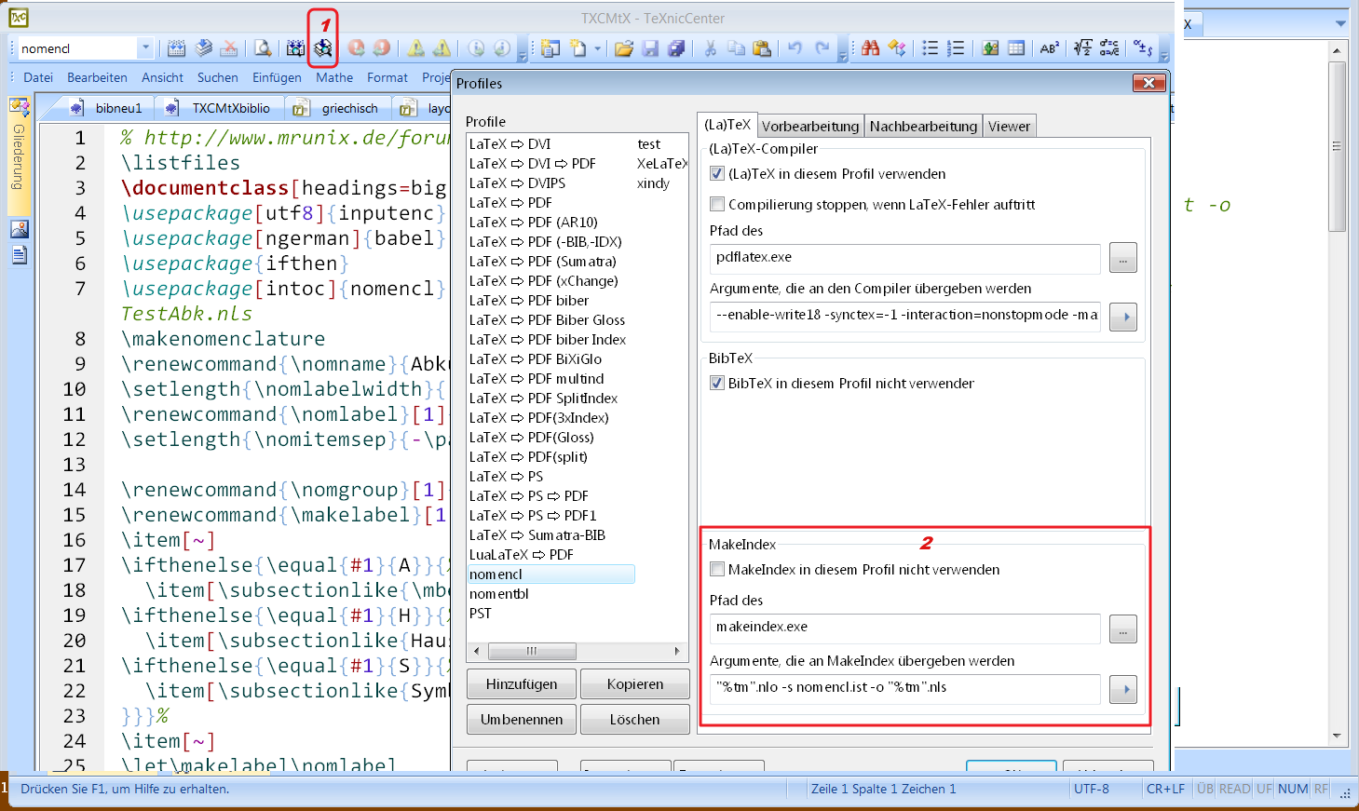
Task: Click the insert picture icon
Action: click(x=990, y=48)
